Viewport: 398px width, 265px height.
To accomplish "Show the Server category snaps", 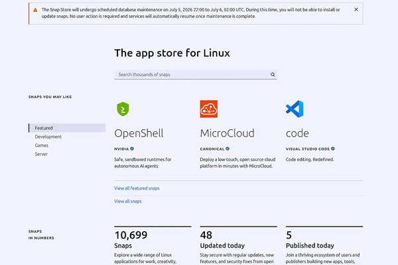I will coord(41,154).
